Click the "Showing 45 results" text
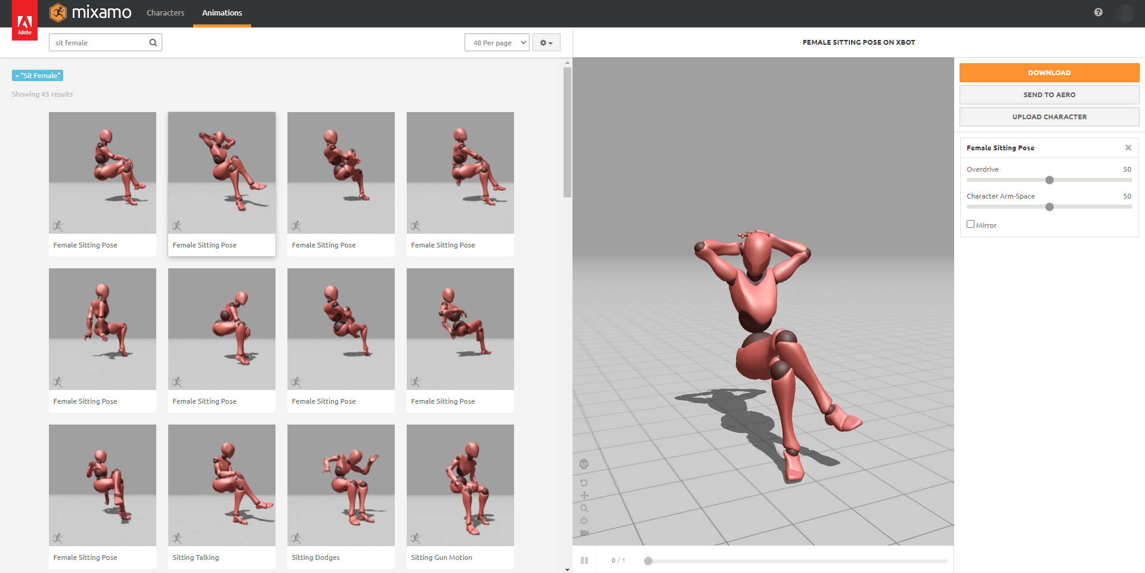This screenshot has height=573, width=1145. coord(42,94)
